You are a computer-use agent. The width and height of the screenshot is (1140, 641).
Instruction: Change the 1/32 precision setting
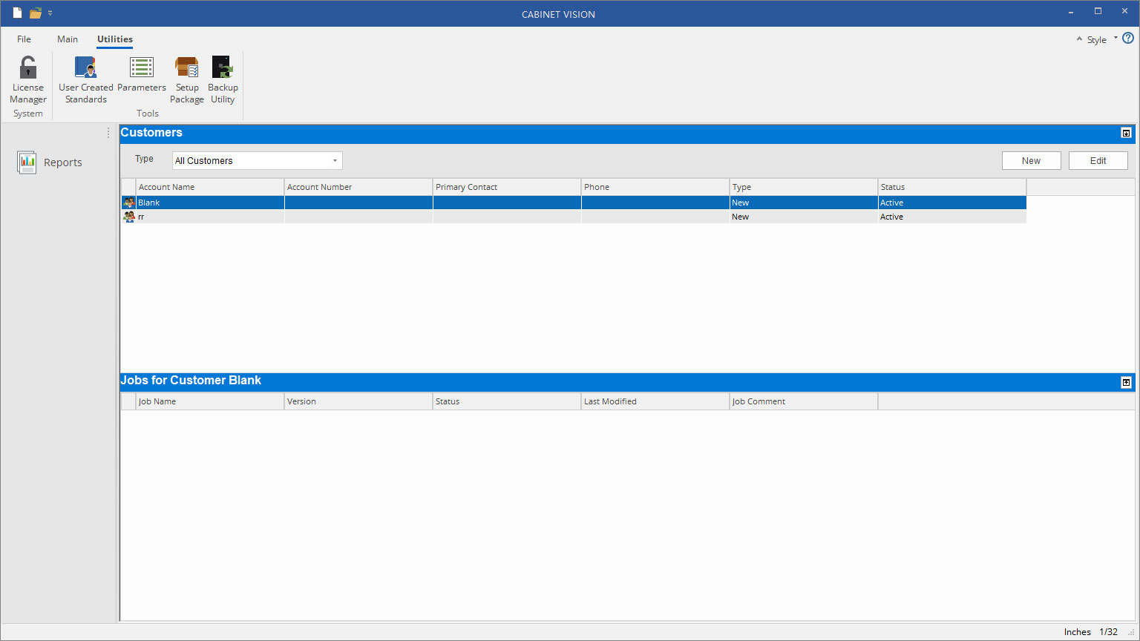pos(1109,632)
